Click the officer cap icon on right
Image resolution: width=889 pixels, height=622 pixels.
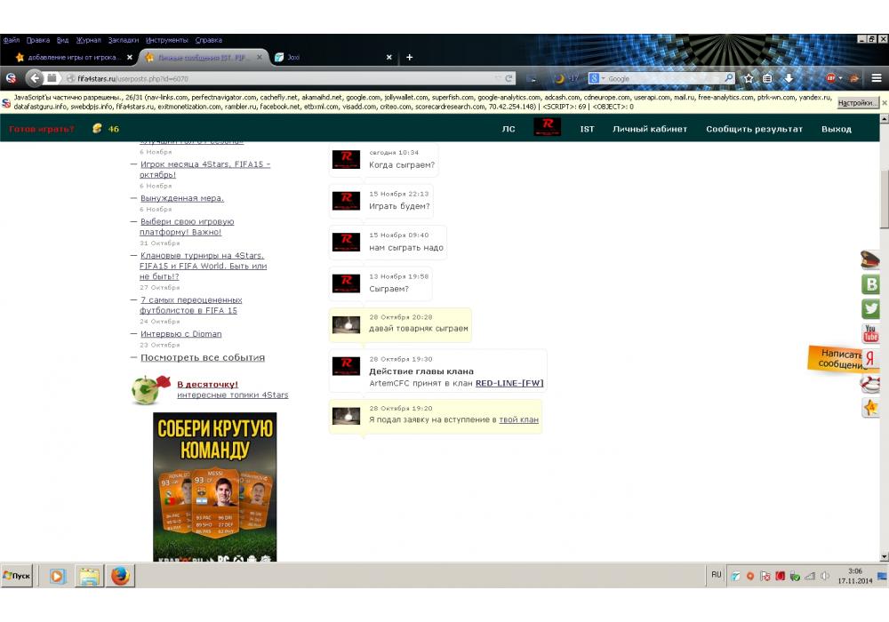tap(871, 259)
